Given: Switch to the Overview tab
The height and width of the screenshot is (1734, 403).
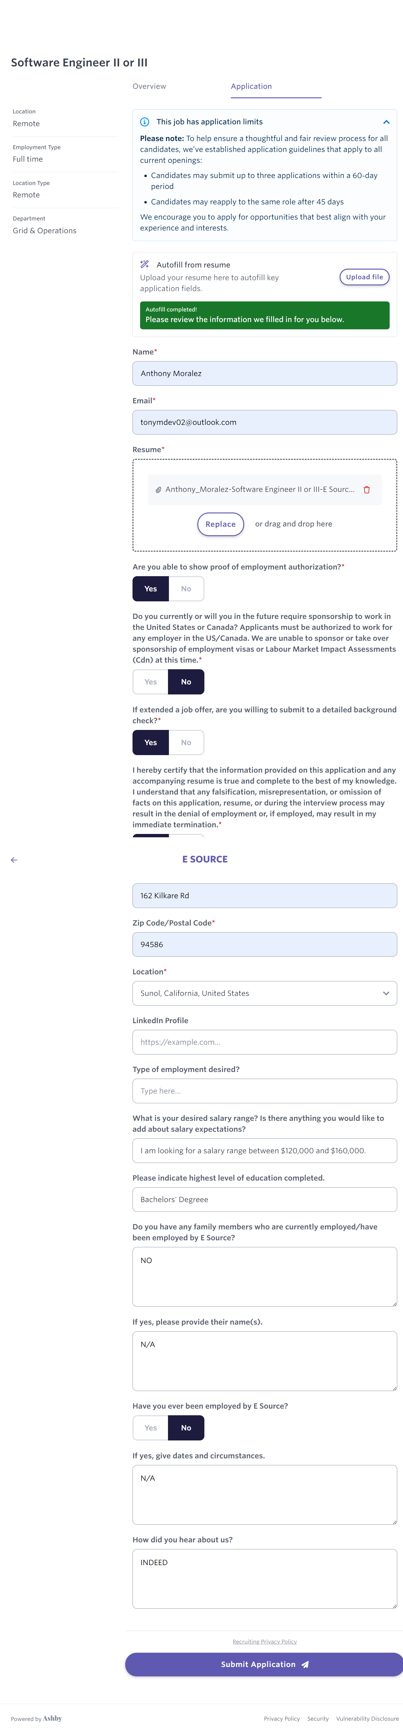Looking at the screenshot, I should 149,86.
